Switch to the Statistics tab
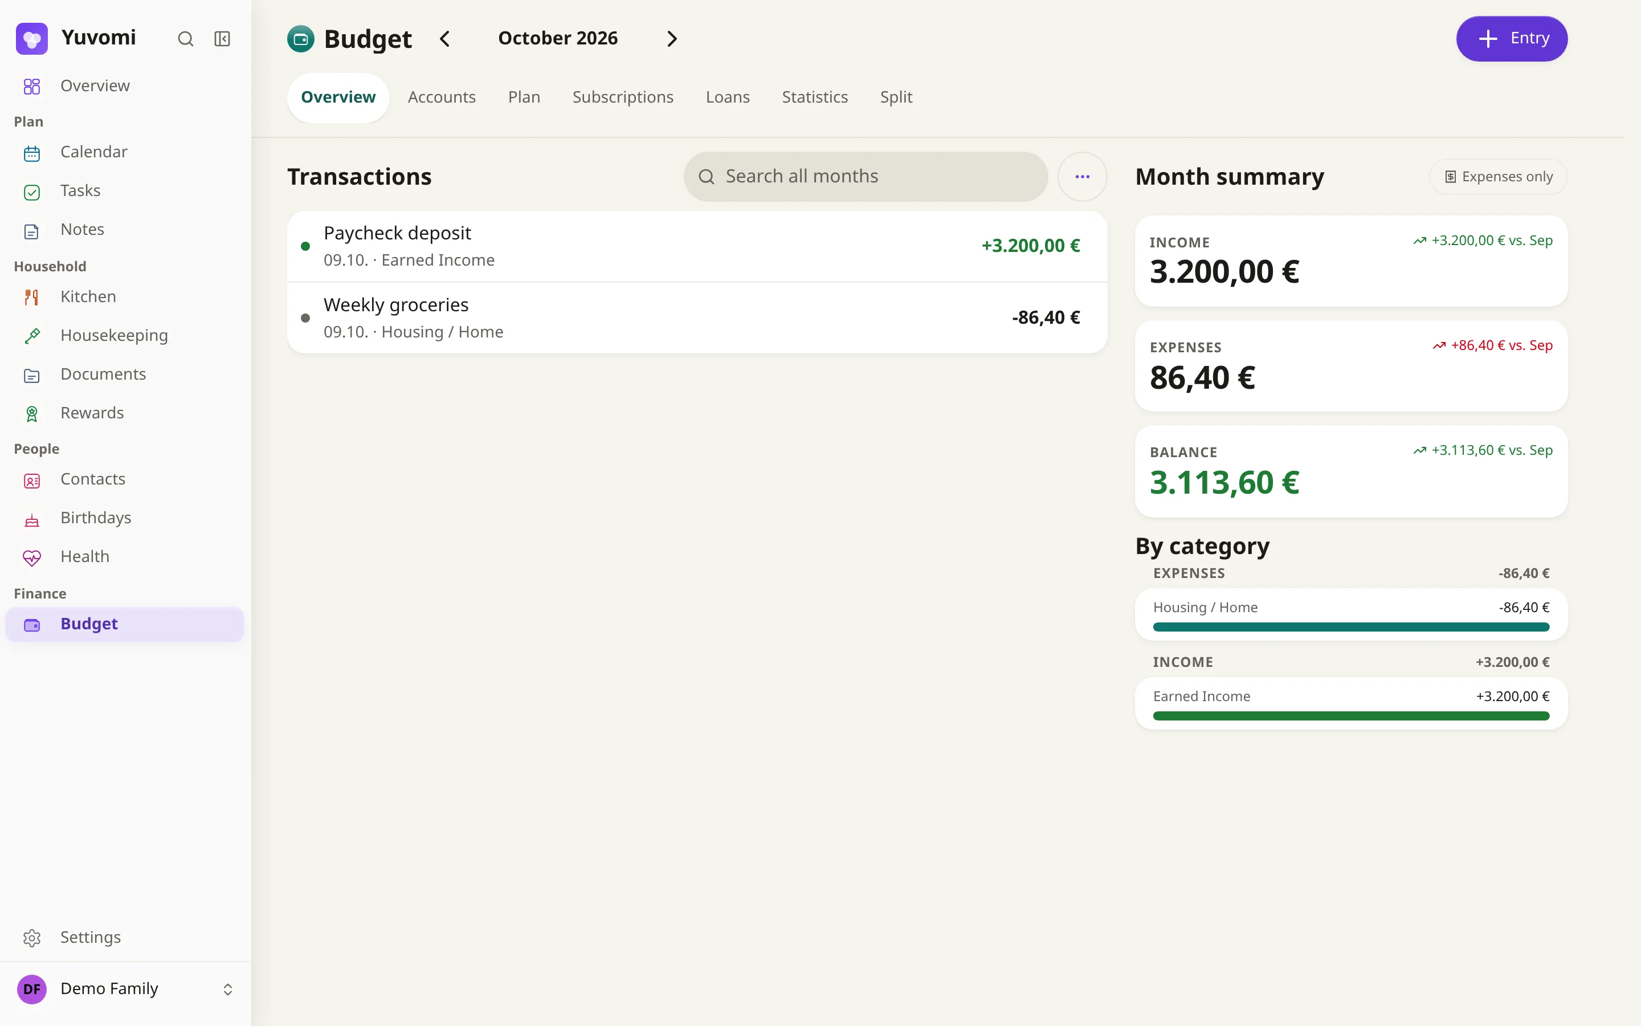This screenshot has height=1026, width=1641. click(815, 97)
